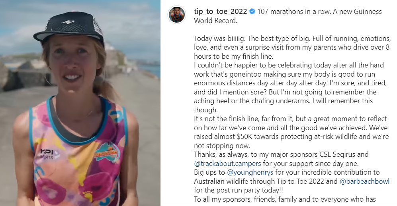Click the blue verified badge
The height and width of the screenshot is (206, 397).
coord(252,12)
